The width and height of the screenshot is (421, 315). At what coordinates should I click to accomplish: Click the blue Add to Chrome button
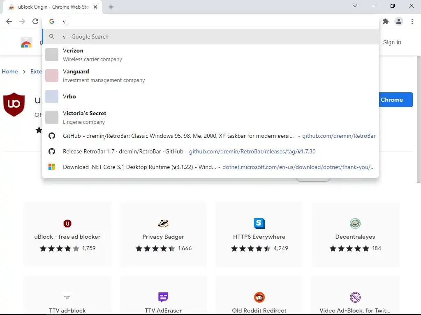pyautogui.click(x=396, y=100)
